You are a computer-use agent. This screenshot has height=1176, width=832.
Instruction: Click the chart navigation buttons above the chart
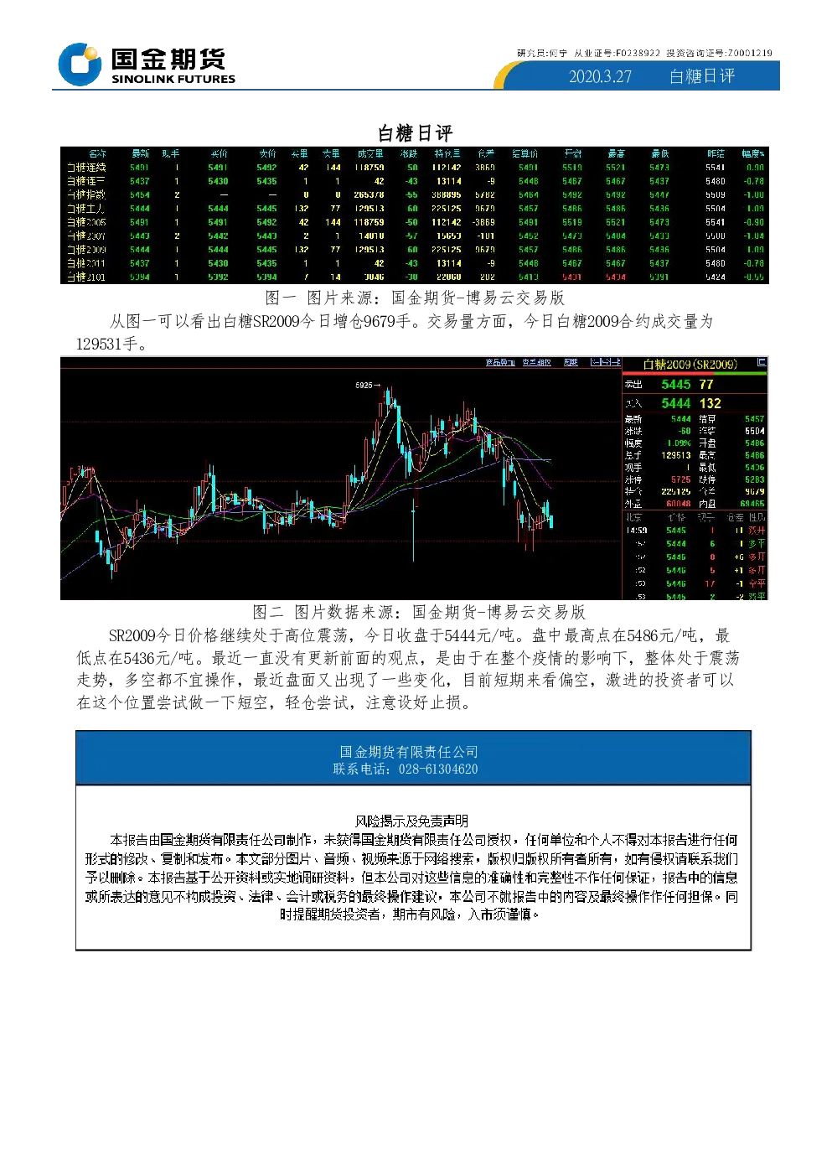[605, 362]
